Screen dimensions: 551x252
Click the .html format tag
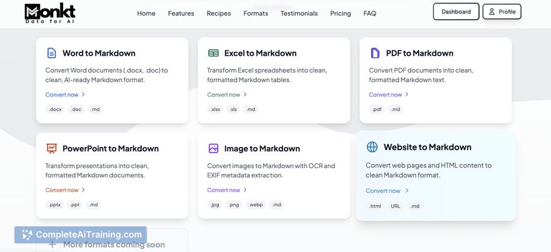375,206
